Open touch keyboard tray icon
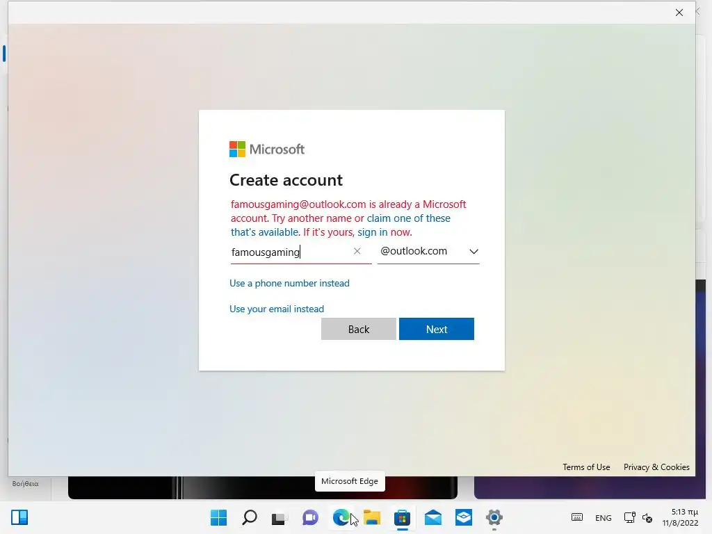712x534 pixels. click(576, 517)
